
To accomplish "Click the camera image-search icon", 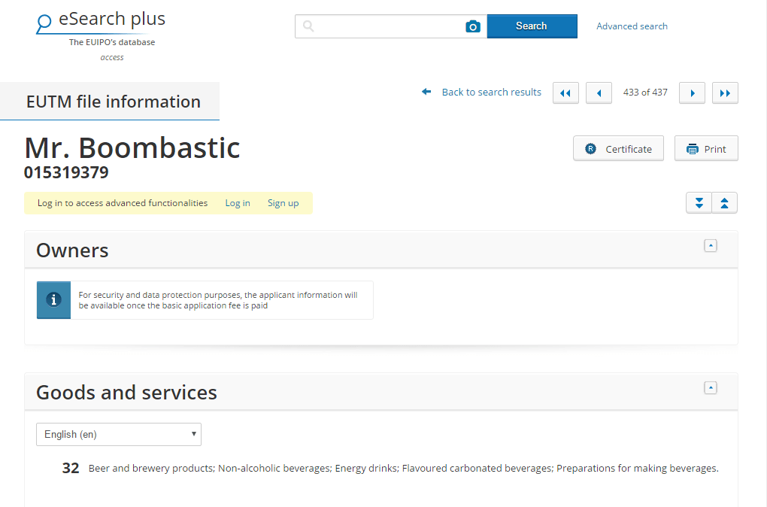I will 472,26.
